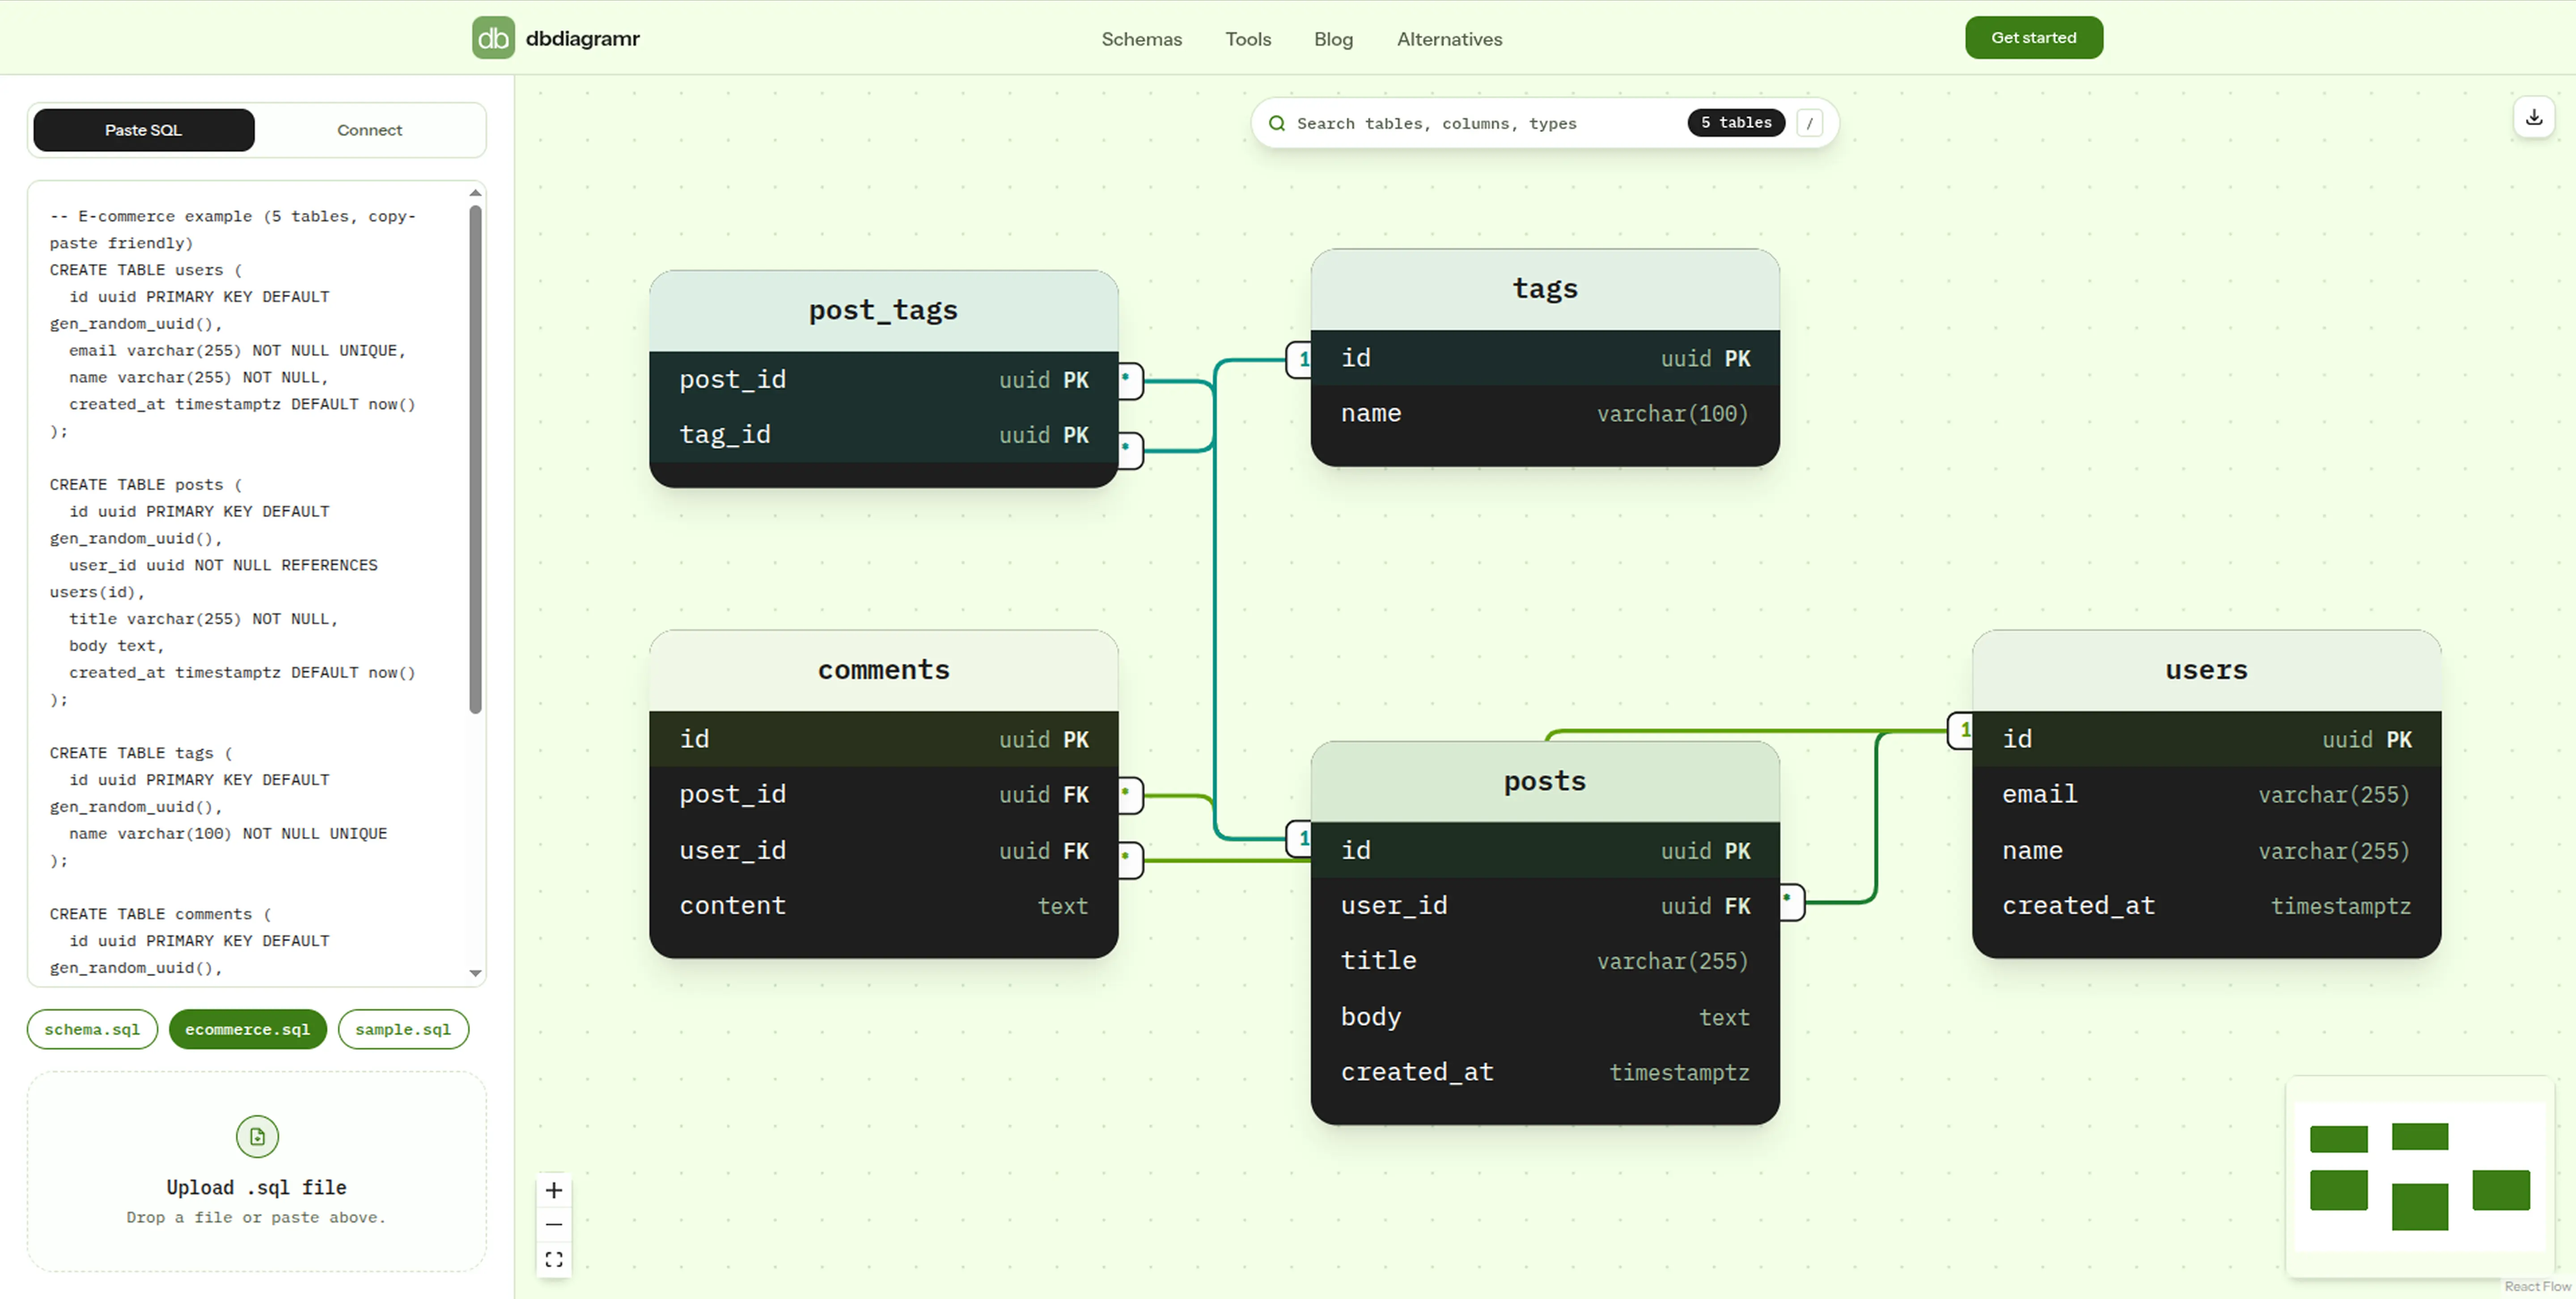Click the handle beside post_tags post_id
2576x1299 pixels.
point(1130,380)
